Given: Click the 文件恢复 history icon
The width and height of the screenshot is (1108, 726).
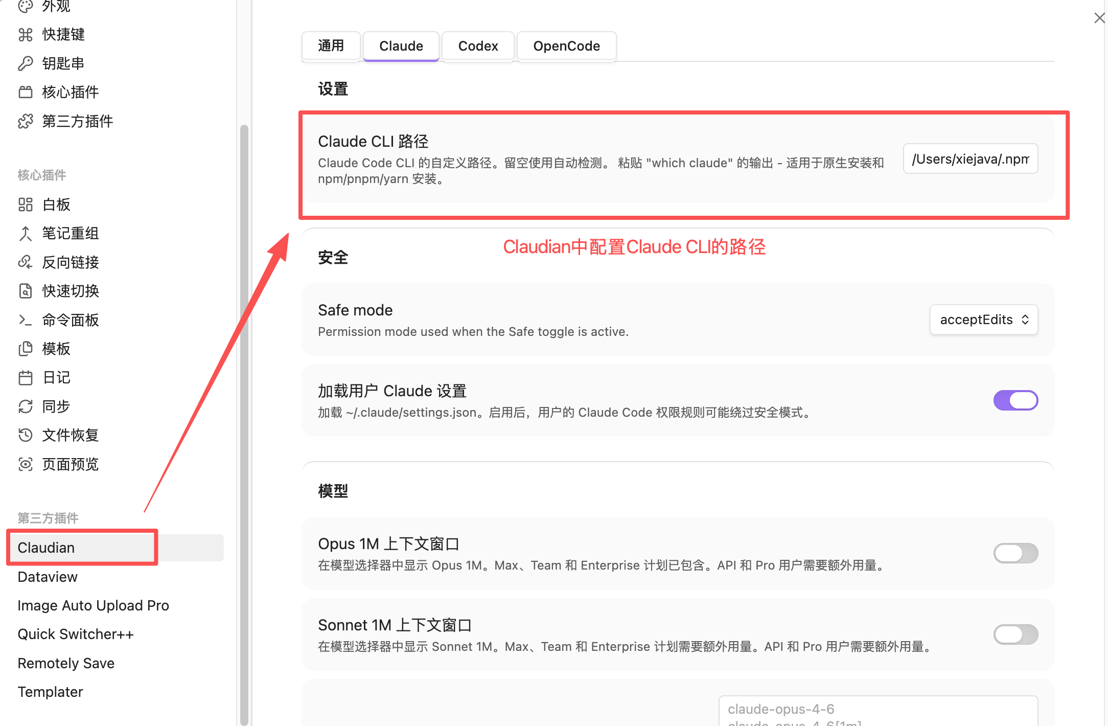Looking at the screenshot, I should [26, 435].
